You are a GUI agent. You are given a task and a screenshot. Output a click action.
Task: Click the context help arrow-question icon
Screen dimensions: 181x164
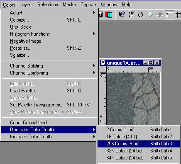pyautogui.click(x=122, y=14)
